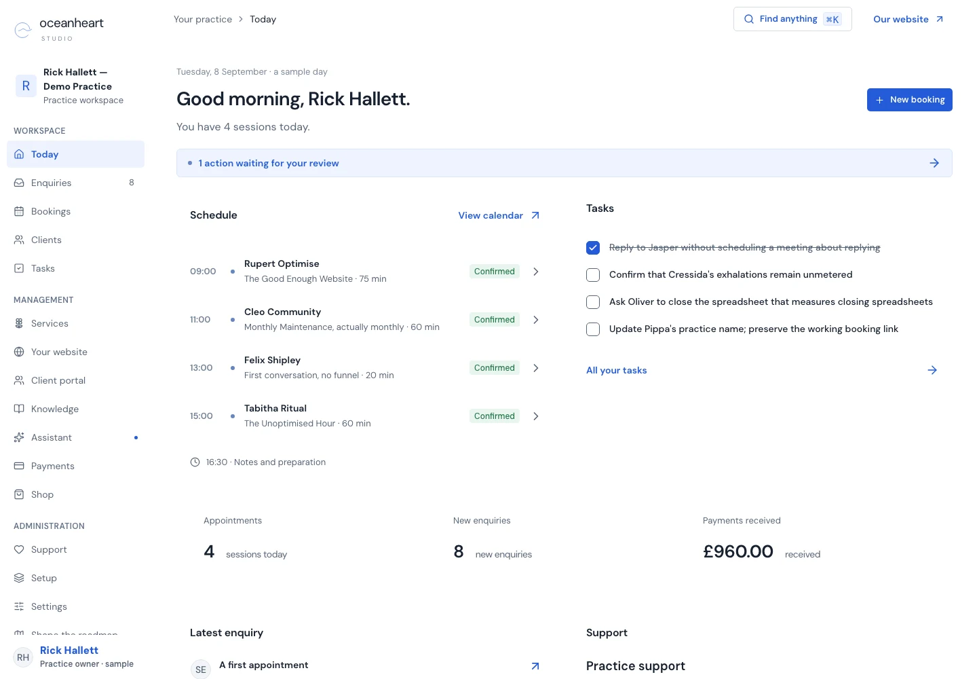The width and height of the screenshot is (977, 679).
Task: Click the Client portal icon in sidebar
Action: coord(19,380)
